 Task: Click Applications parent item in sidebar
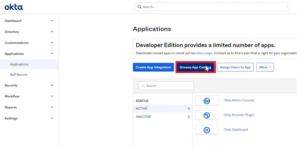pos(29,53)
